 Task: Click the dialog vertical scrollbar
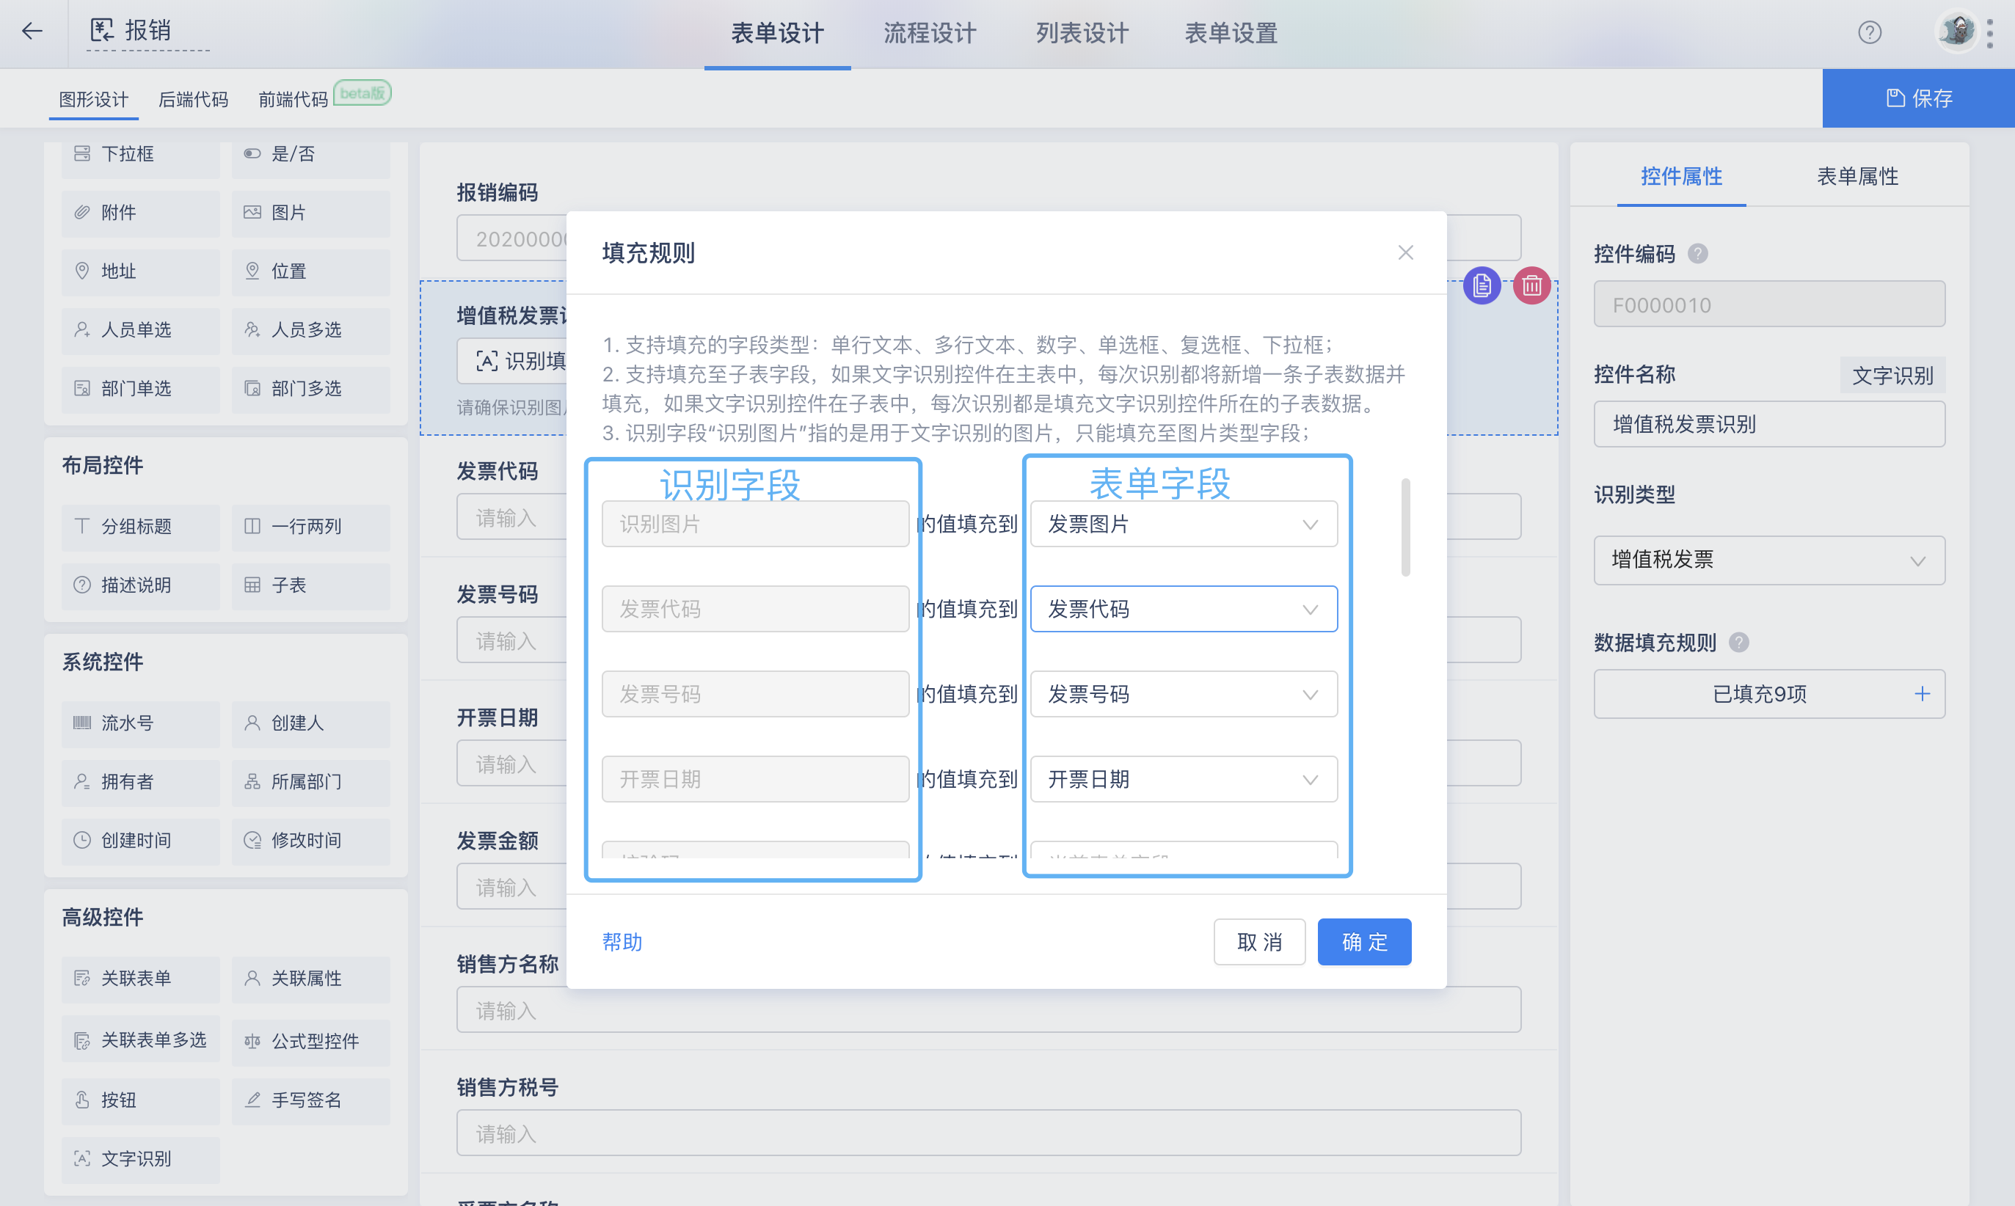pyautogui.click(x=1405, y=527)
